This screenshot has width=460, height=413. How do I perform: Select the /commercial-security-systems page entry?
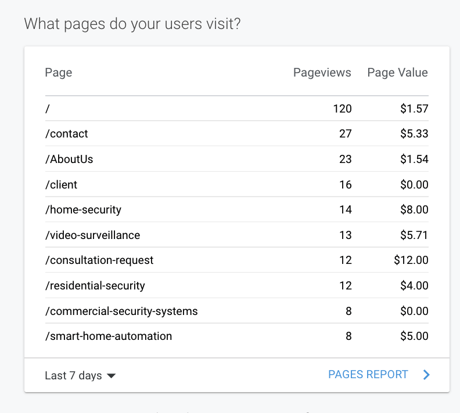point(121,311)
